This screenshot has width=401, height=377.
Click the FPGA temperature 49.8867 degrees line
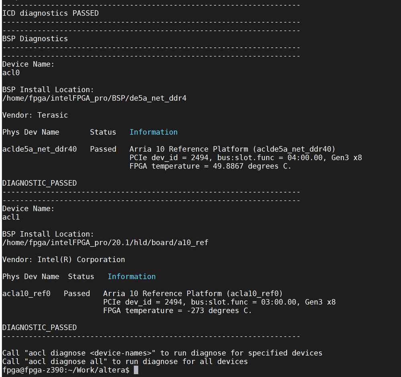(210, 166)
